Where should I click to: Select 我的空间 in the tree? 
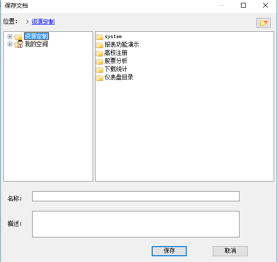click(x=36, y=44)
